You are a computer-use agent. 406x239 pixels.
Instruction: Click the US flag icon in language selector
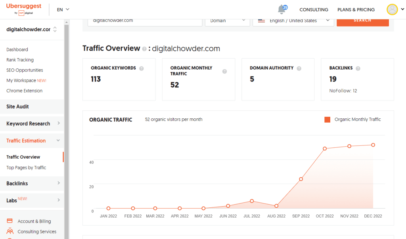pos(261,21)
